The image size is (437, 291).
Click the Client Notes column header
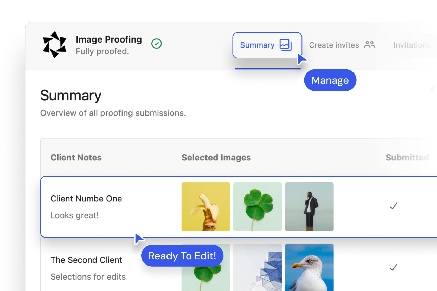tap(76, 158)
